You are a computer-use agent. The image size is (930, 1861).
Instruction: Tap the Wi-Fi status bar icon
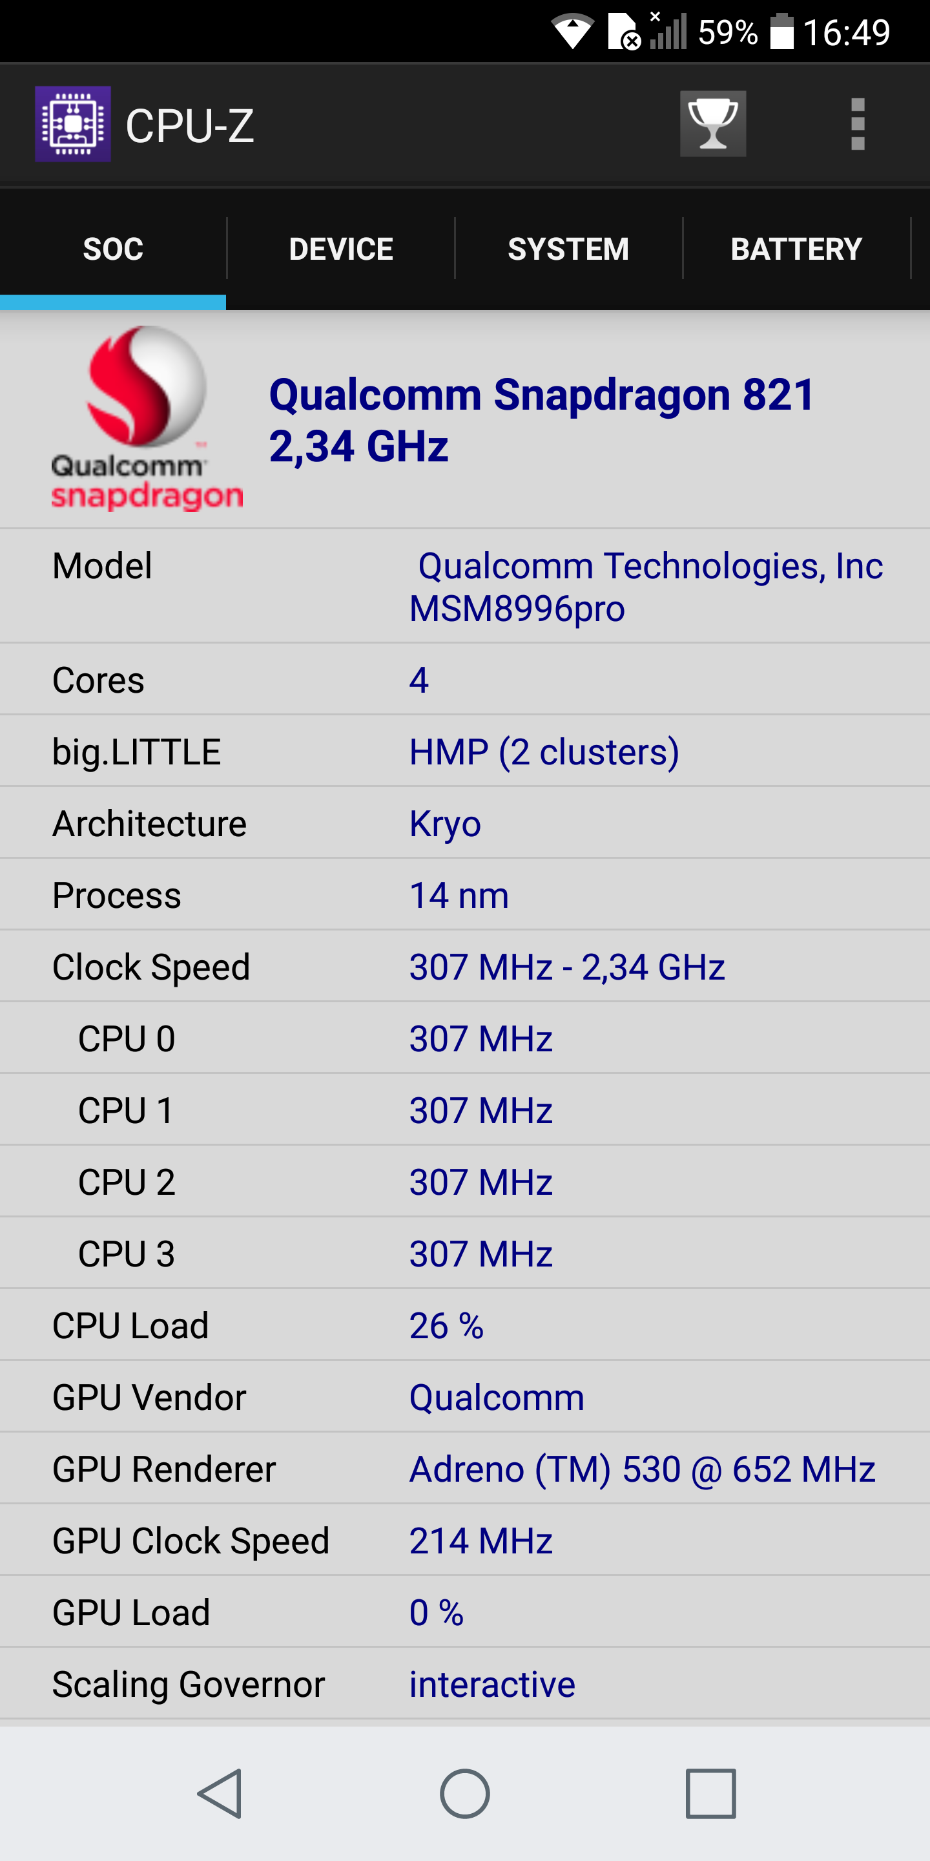click(572, 32)
